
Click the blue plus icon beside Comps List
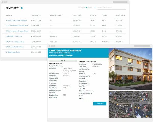coord(22,8)
